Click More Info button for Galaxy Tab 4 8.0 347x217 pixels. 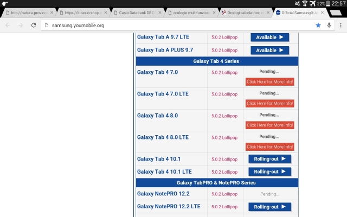click(270, 125)
